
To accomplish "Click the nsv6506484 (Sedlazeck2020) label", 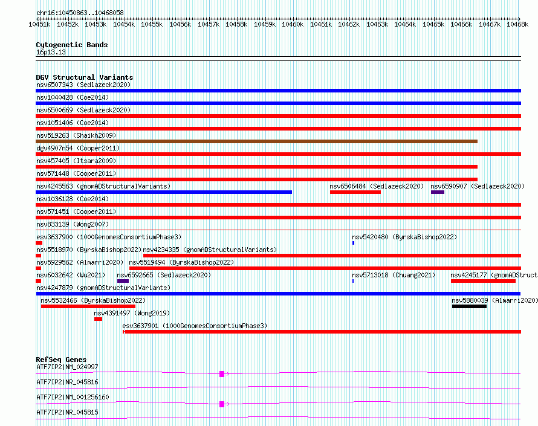I will point(377,186).
